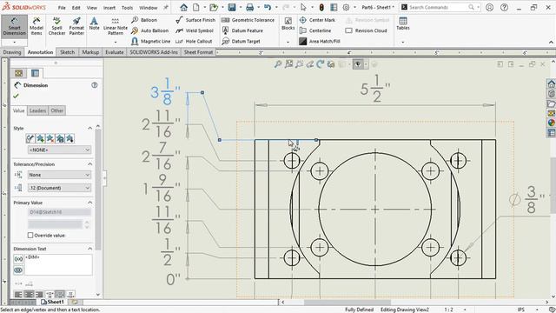
Task: Activate the Format Painter
Action: click(x=76, y=26)
